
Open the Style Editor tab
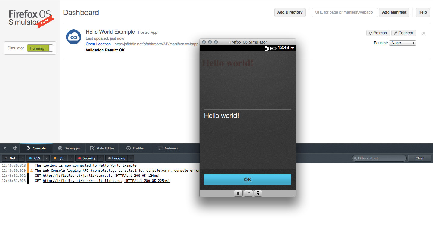103,148
